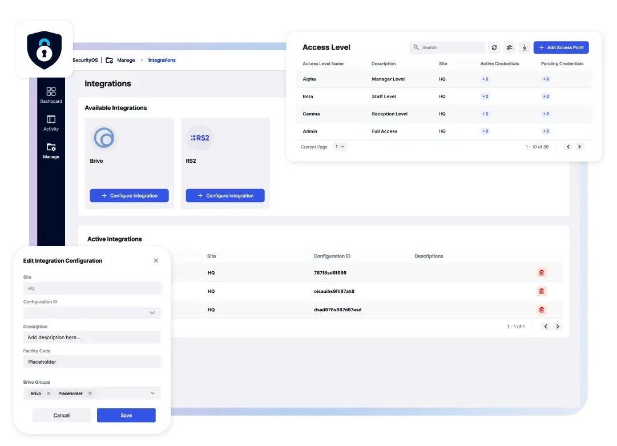
Task: Select the Manage sidebar item
Action: point(51,150)
